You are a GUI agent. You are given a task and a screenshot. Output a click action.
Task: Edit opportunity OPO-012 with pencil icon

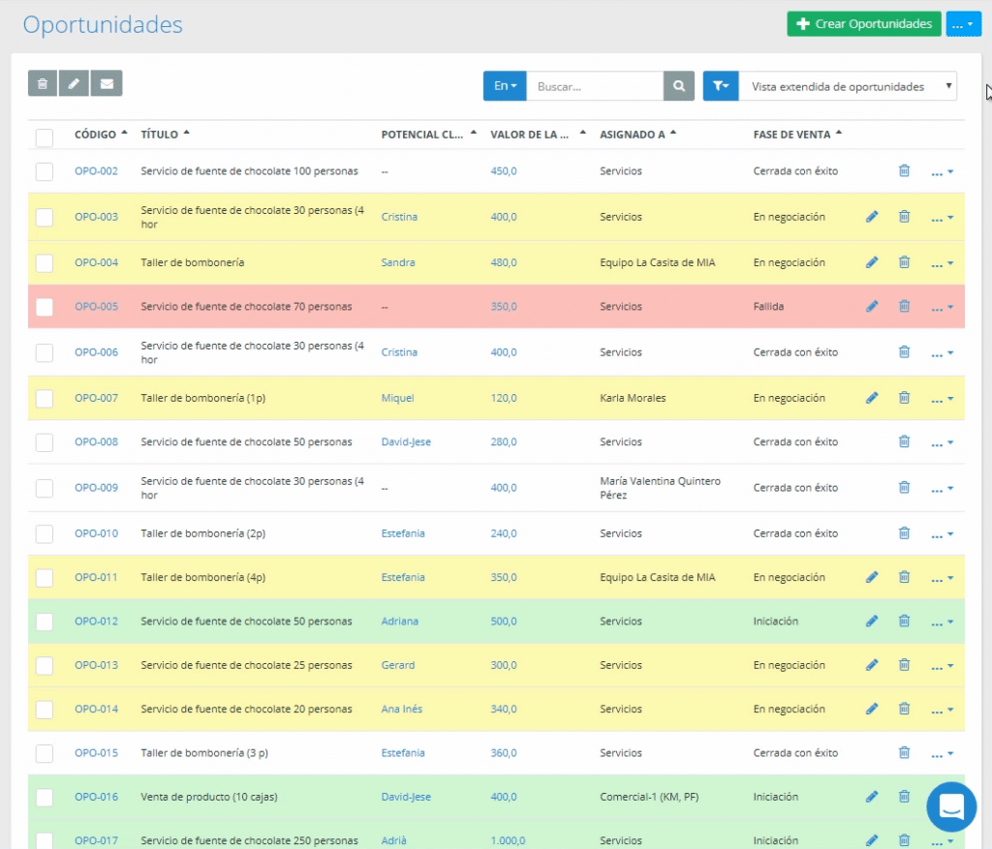coord(872,622)
